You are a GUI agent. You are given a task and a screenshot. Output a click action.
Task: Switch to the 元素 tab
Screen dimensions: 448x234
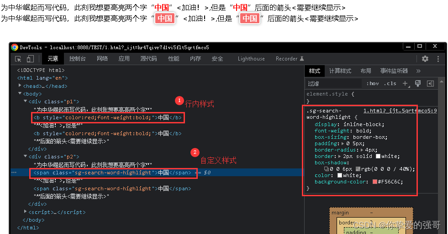click(x=53, y=59)
